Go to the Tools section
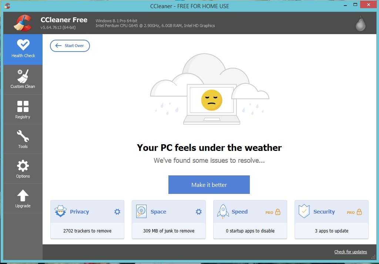This screenshot has height=264, width=379. pos(23,139)
